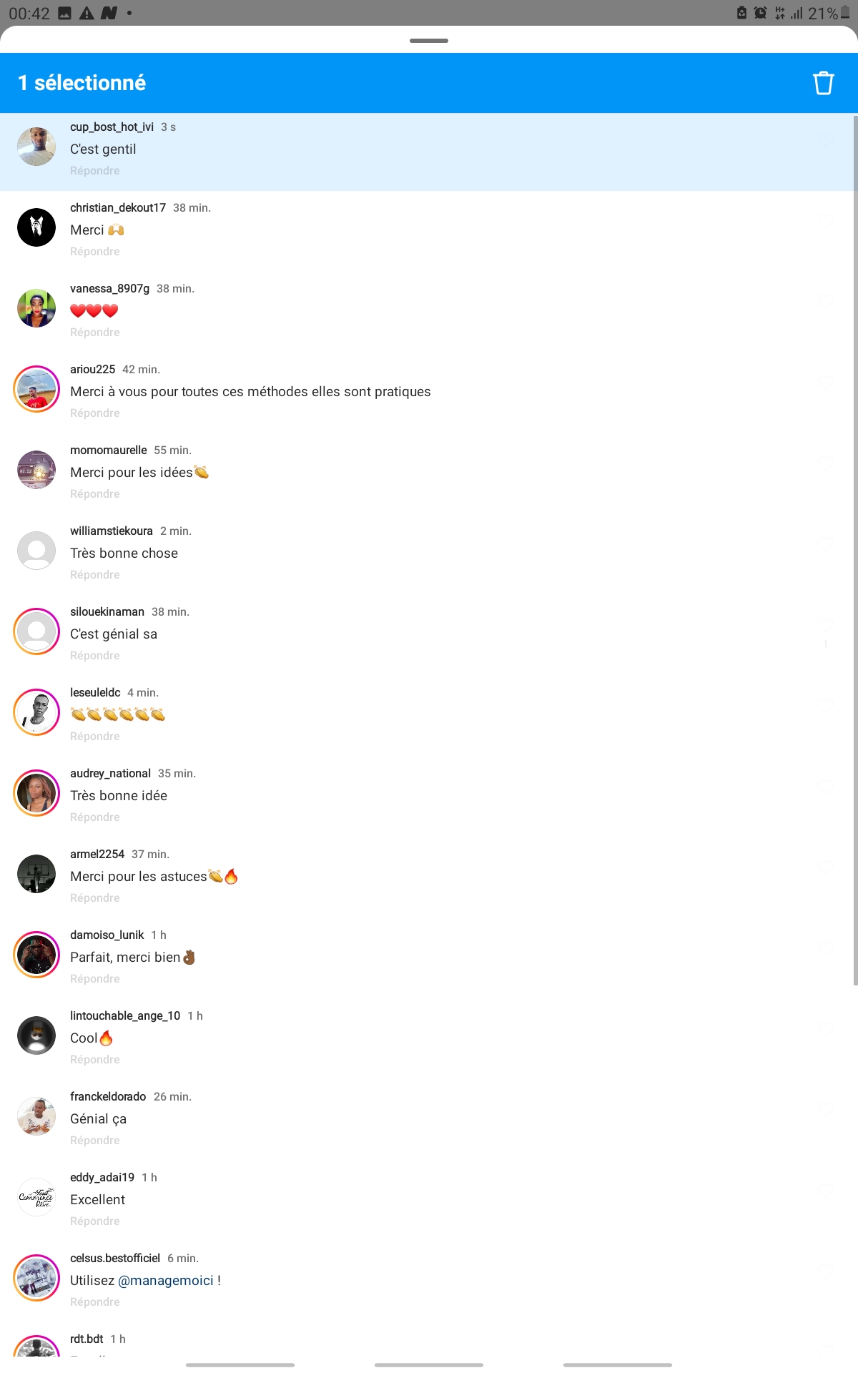
Task: Open celsus.bestofficiel username
Action: coord(115,1258)
